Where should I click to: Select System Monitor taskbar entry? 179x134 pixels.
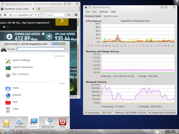95,132
